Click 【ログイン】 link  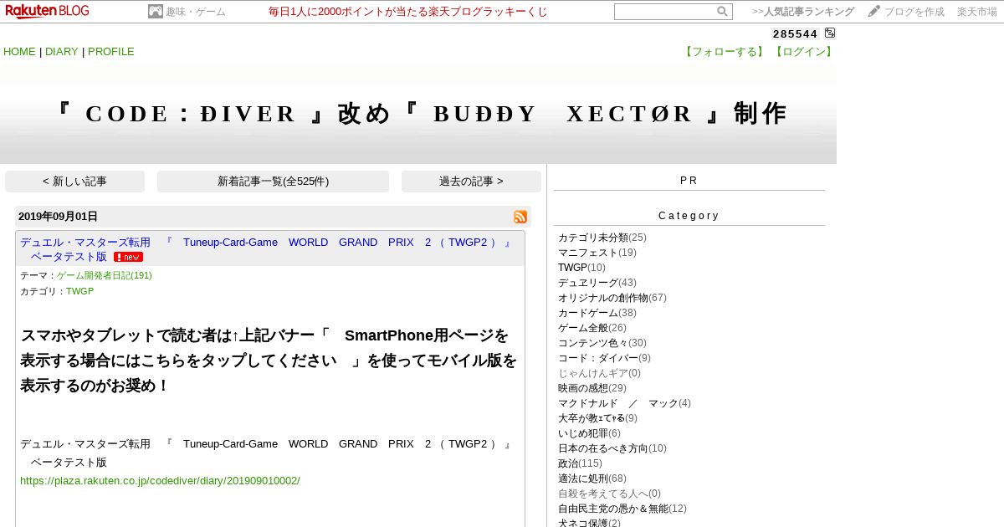(803, 52)
